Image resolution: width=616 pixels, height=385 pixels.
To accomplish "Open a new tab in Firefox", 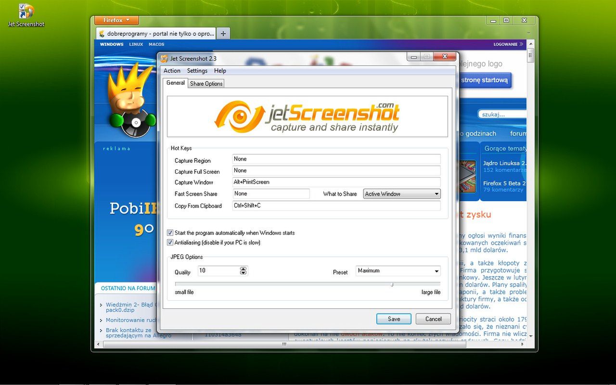I will [223, 34].
